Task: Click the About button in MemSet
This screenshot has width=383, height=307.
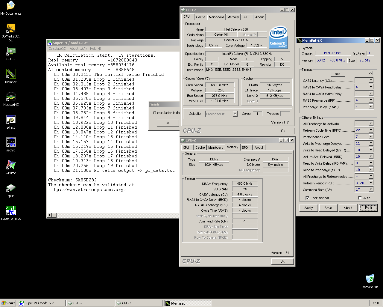Action: (x=348, y=208)
